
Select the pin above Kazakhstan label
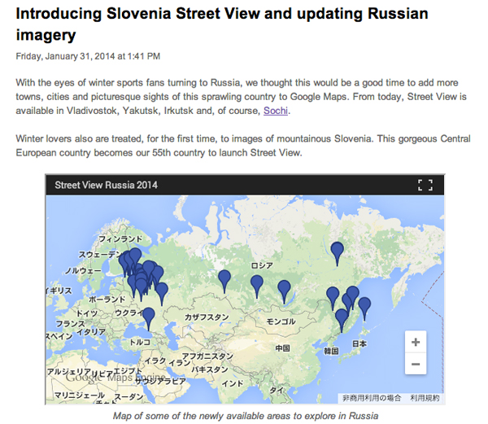(224, 280)
